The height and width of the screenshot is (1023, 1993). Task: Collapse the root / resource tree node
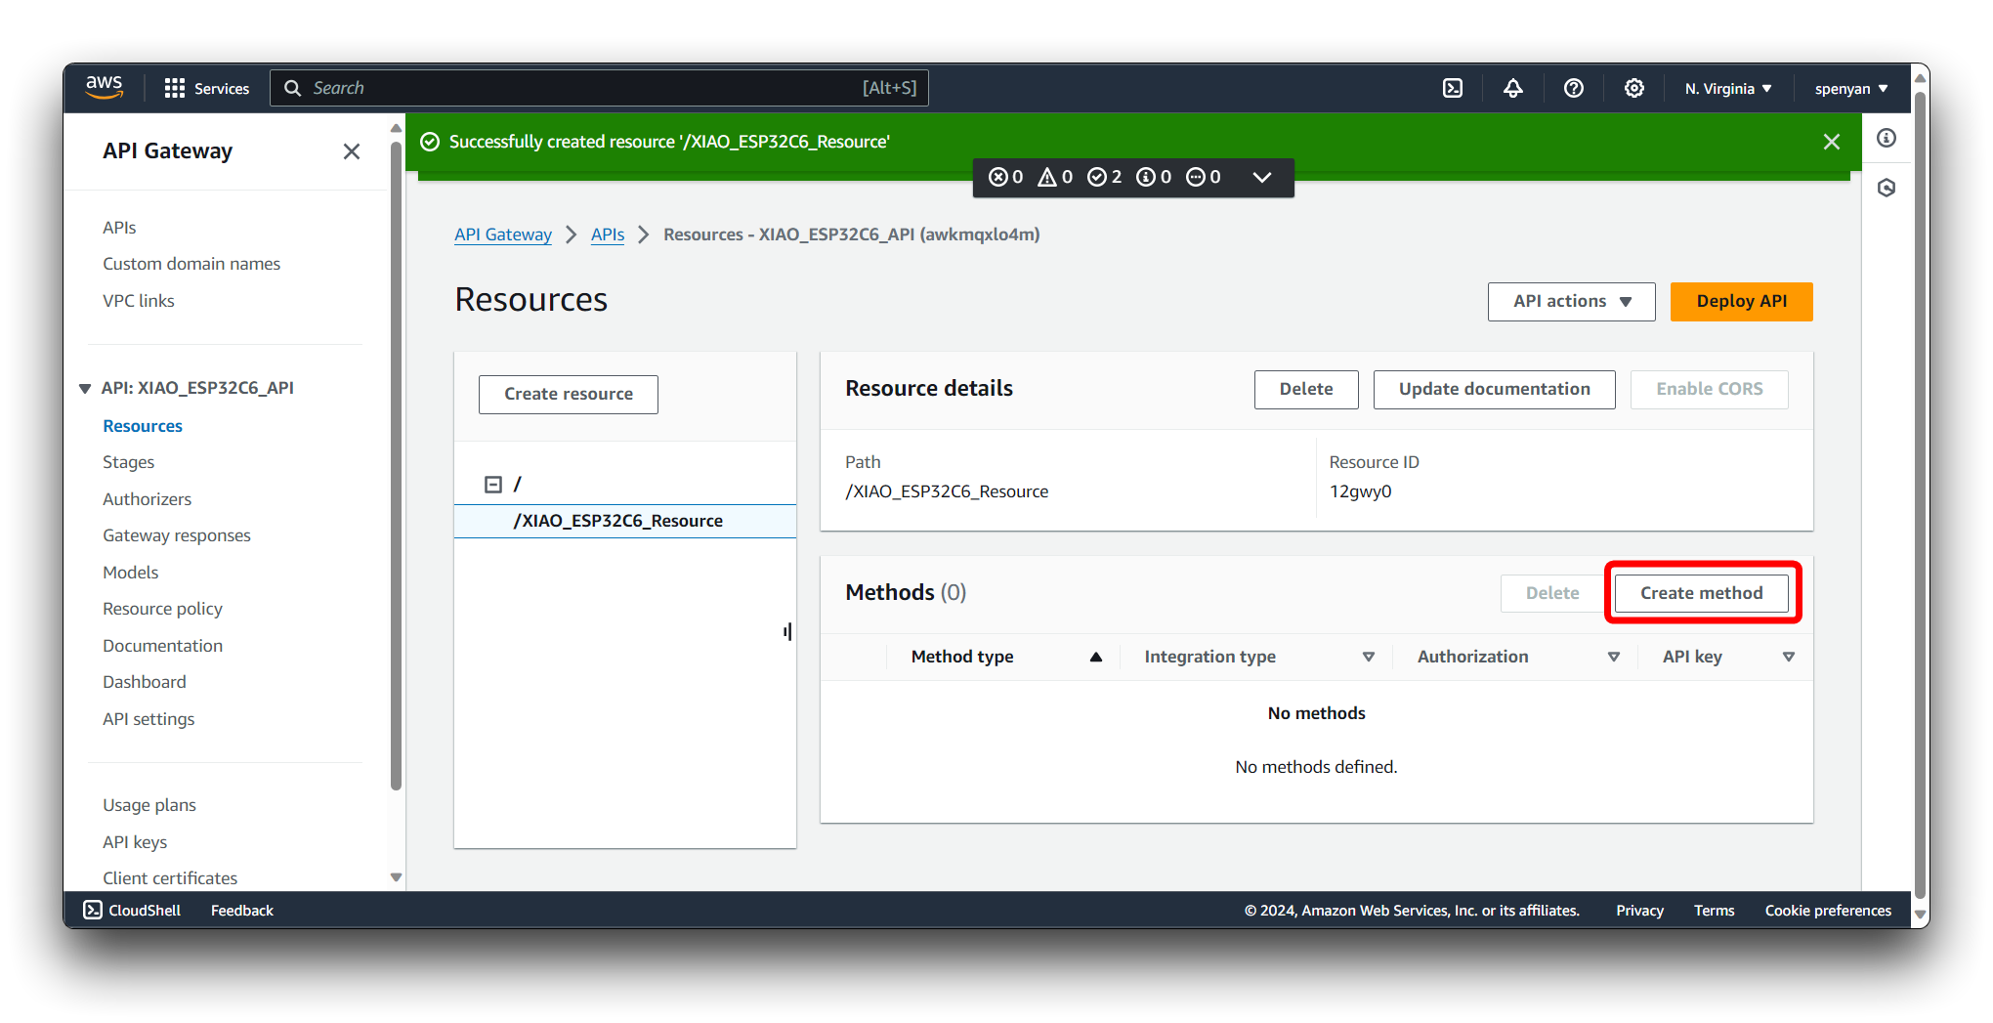click(x=493, y=485)
